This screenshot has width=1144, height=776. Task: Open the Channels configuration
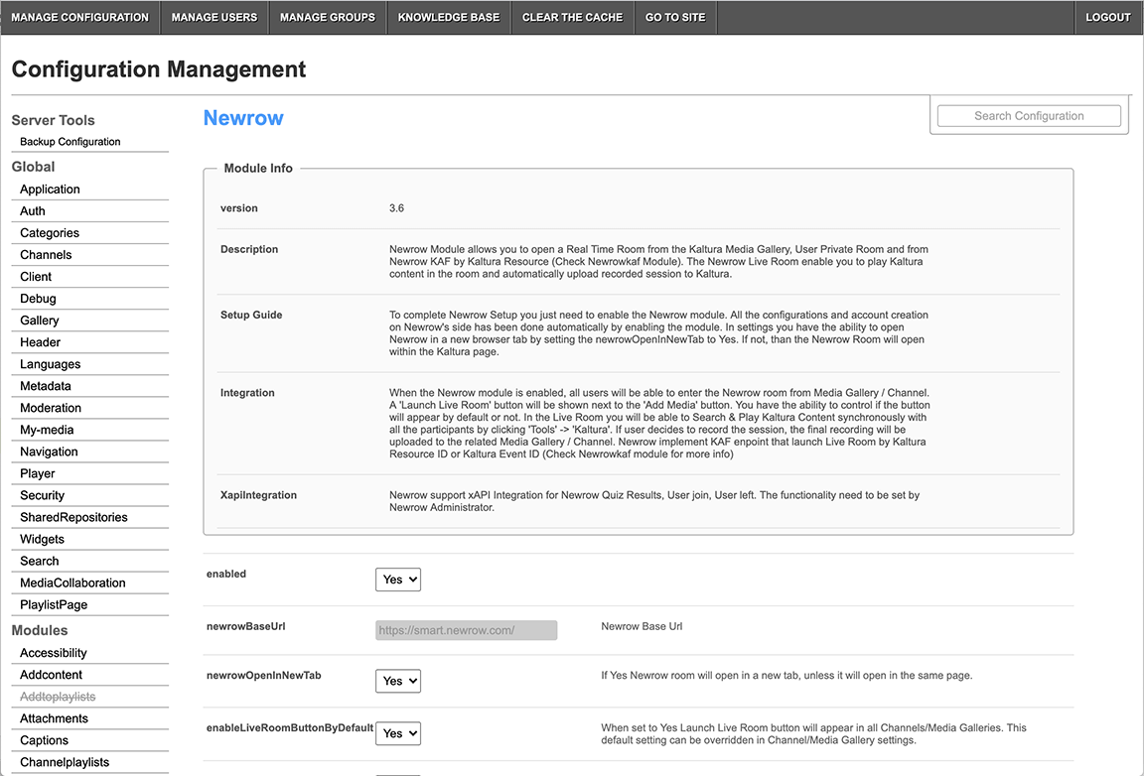(x=46, y=255)
